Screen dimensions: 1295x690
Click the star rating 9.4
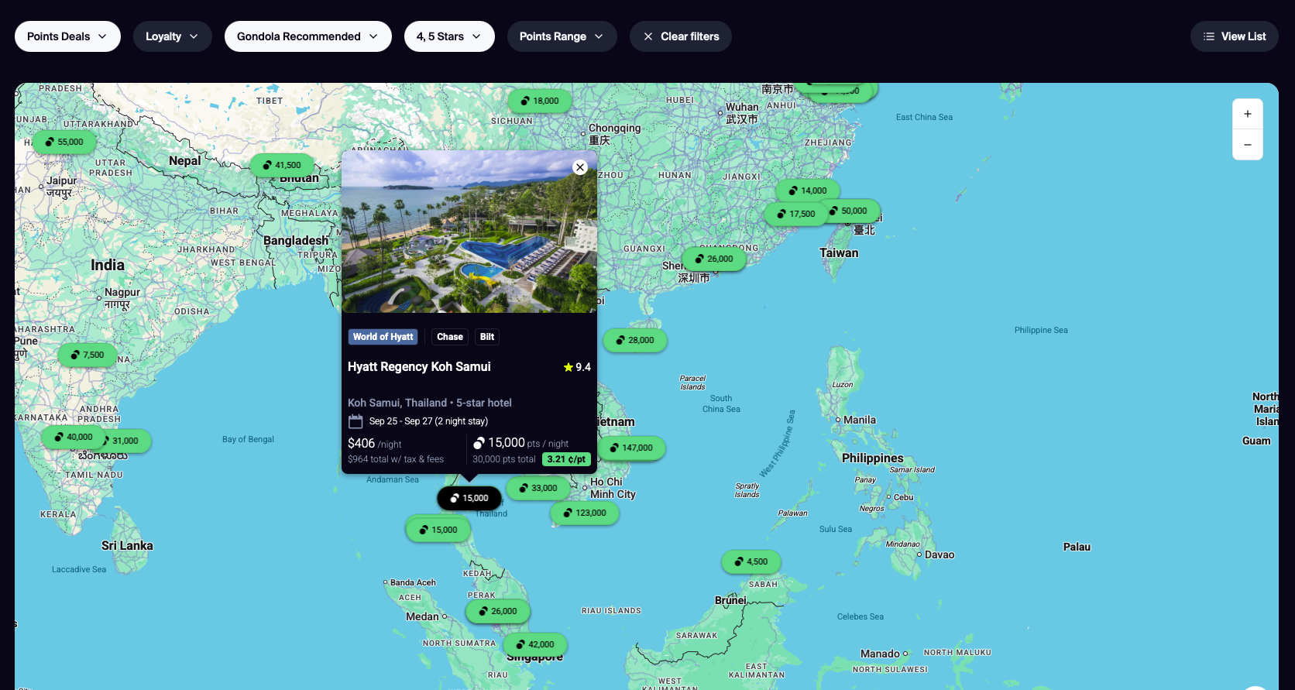(577, 367)
